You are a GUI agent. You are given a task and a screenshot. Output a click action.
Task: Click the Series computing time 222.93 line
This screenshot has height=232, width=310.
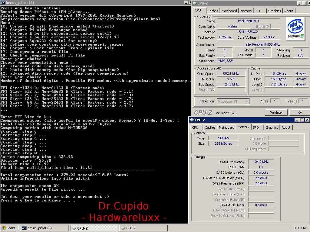(37, 157)
